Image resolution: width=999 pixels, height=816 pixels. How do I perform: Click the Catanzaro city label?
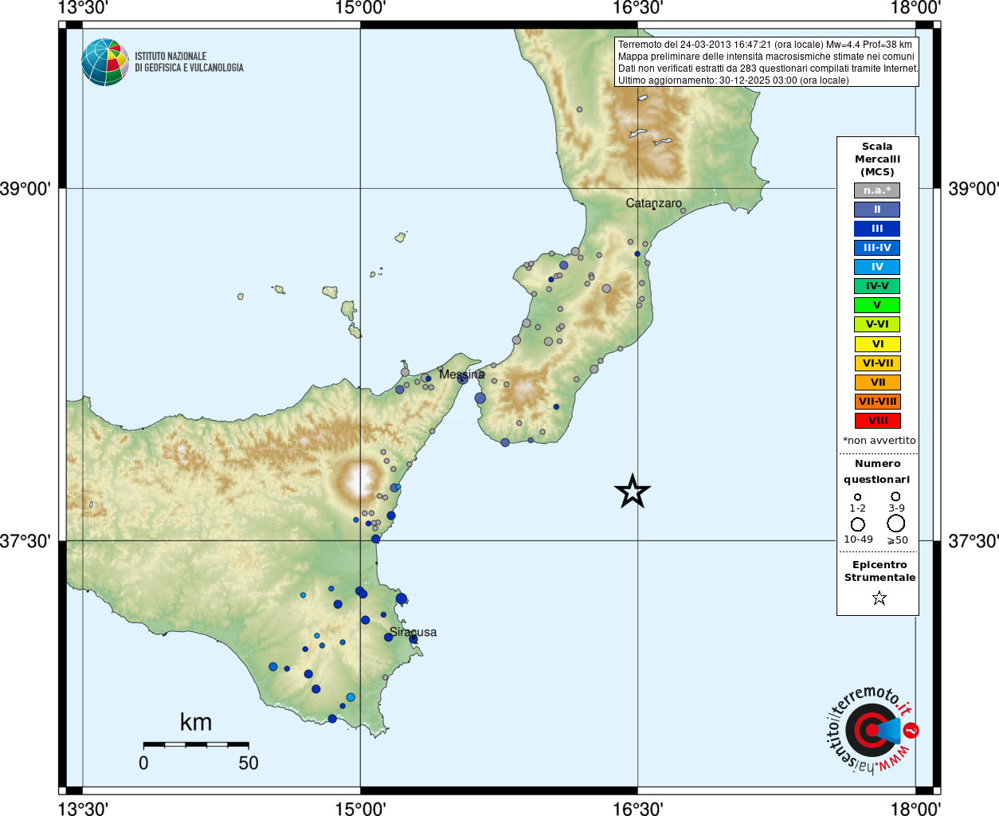click(654, 203)
